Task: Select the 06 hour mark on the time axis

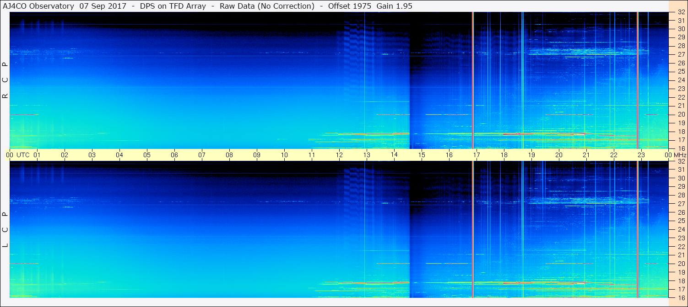Action: click(174, 155)
